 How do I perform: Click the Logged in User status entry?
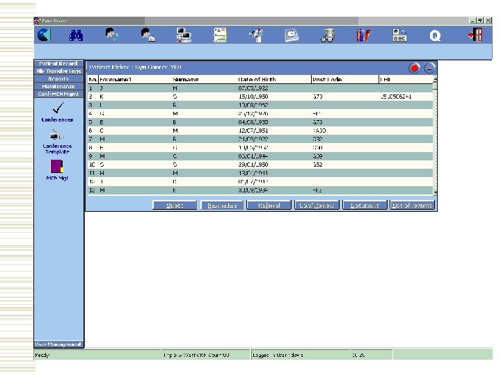278,355
